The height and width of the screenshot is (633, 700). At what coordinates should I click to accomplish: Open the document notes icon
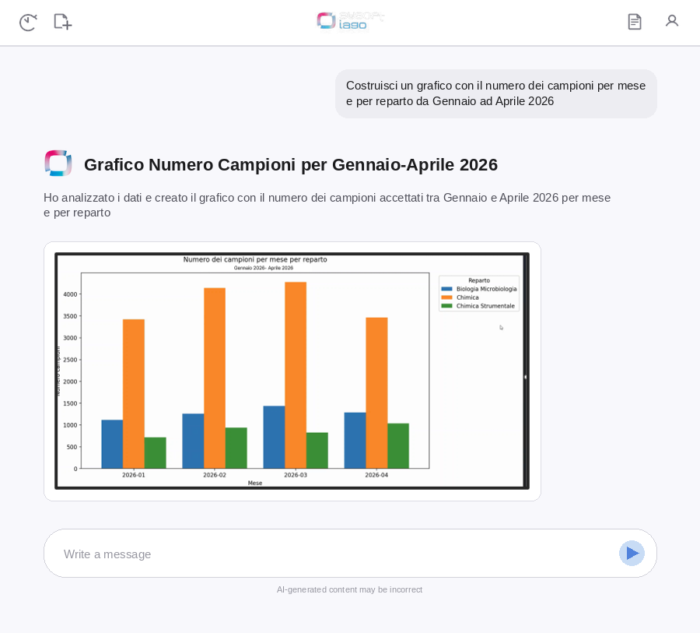(635, 22)
